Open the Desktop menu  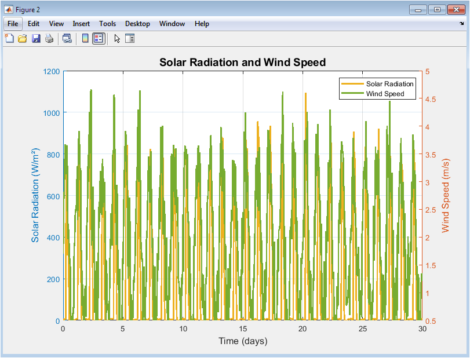pos(137,24)
